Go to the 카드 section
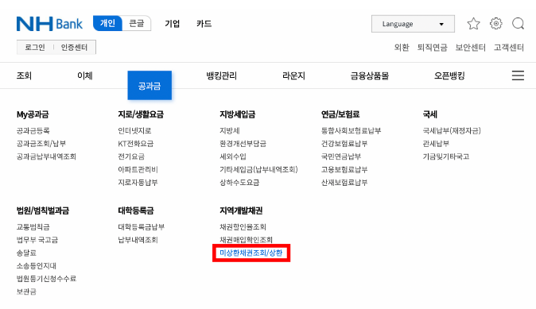The height and width of the screenshot is (309, 536). [x=204, y=24]
